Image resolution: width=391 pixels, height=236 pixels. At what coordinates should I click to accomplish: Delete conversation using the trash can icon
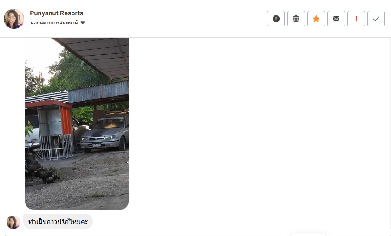pos(296,19)
